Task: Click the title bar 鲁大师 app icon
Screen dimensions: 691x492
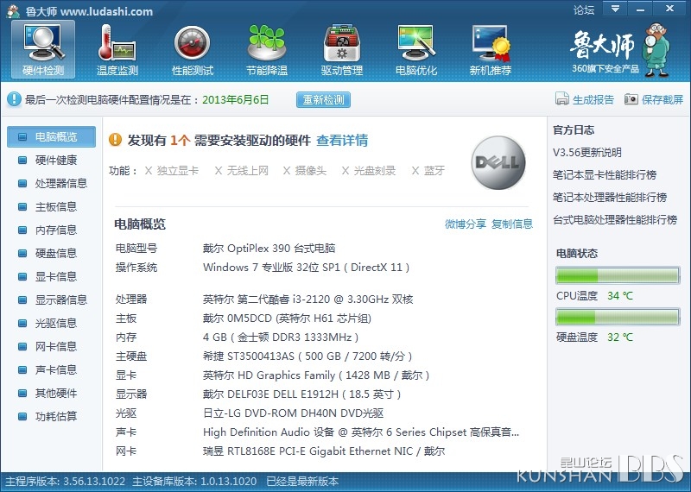Action: click(13, 11)
